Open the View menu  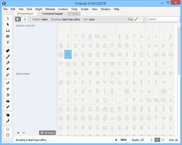(95, 9)
